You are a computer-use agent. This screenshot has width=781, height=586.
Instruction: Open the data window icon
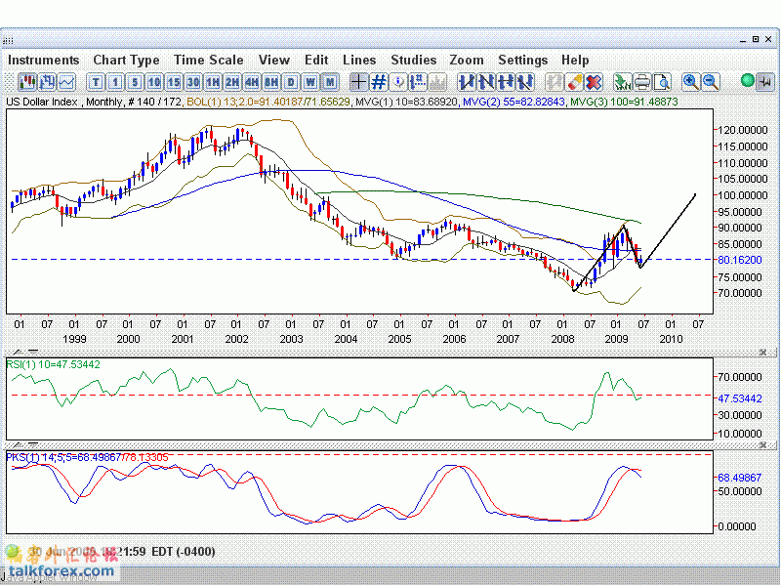click(x=418, y=82)
